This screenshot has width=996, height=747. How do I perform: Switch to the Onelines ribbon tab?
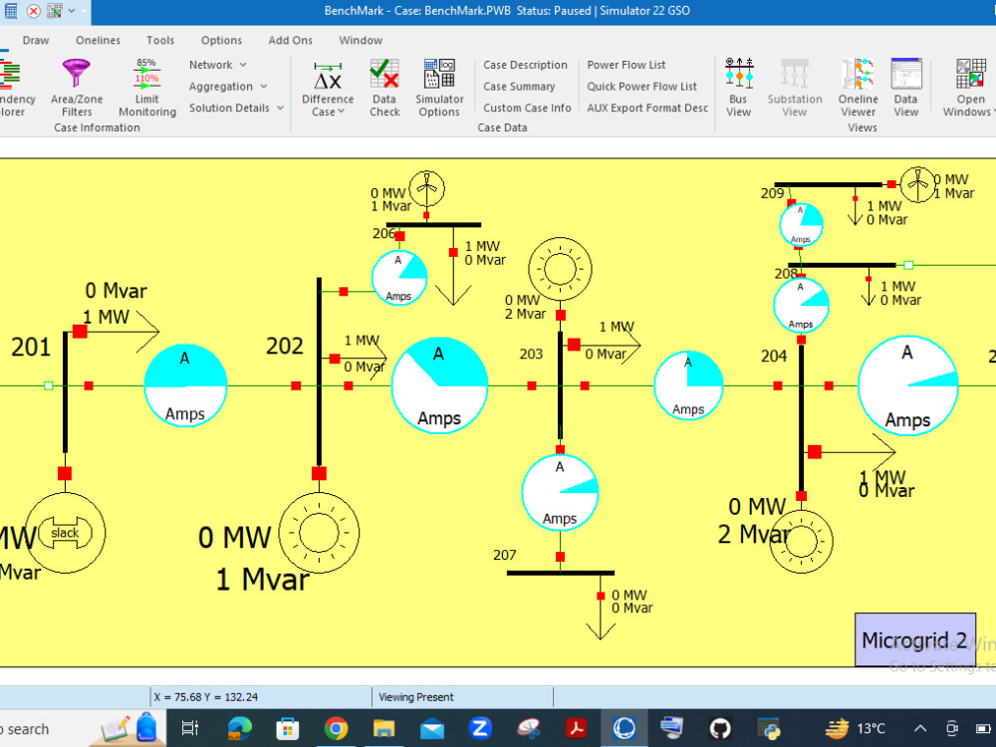tap(97, 40)
